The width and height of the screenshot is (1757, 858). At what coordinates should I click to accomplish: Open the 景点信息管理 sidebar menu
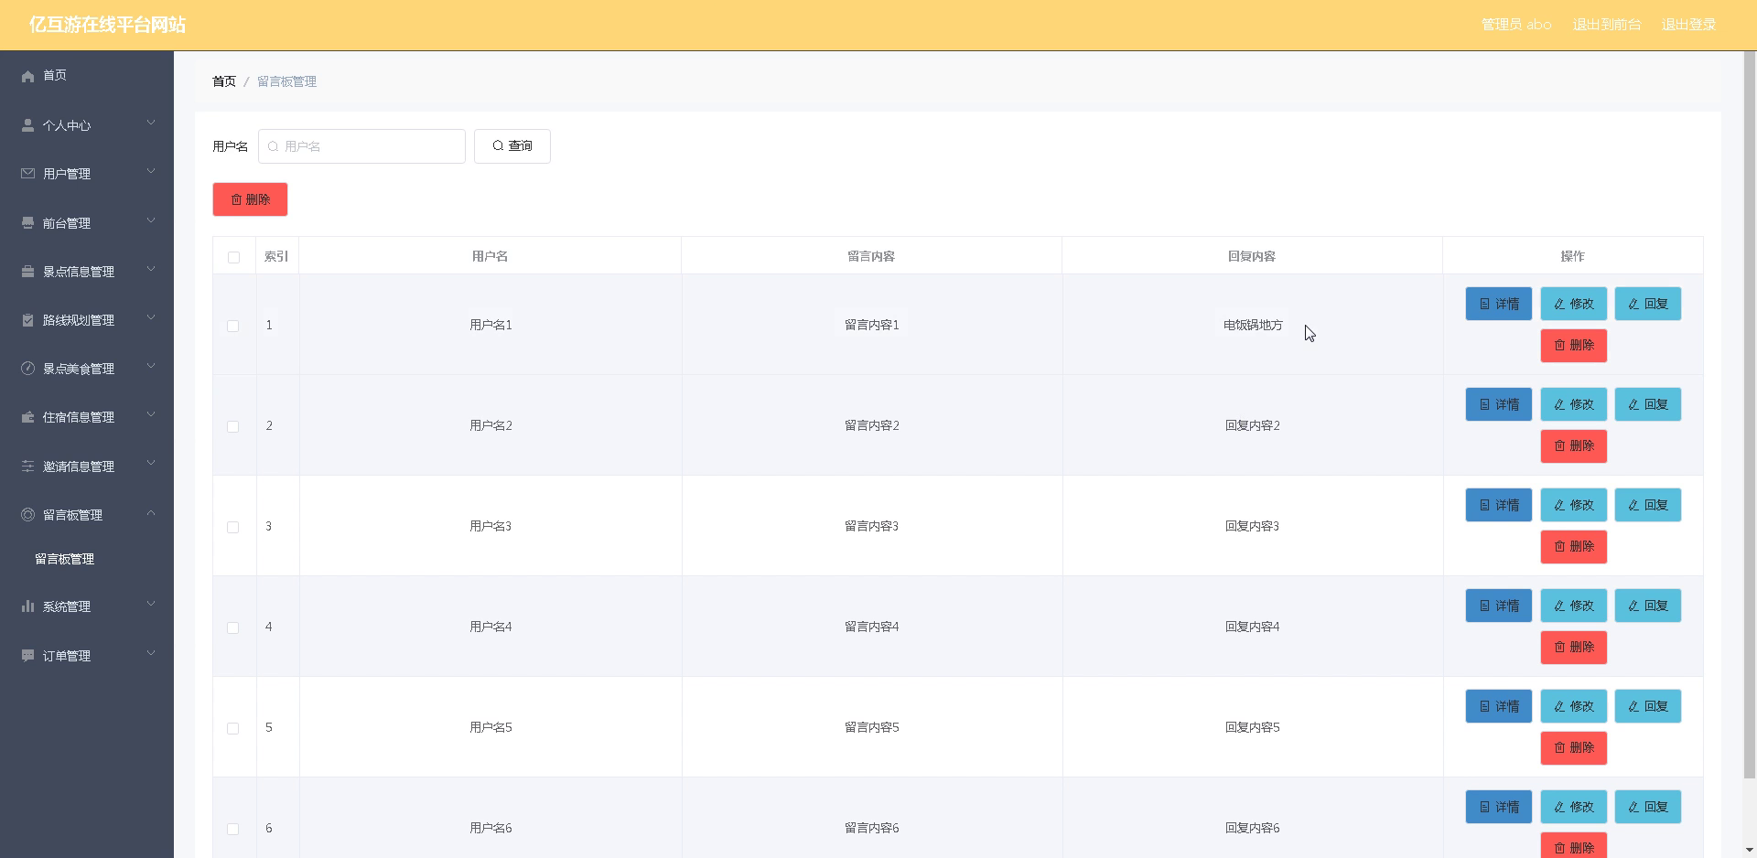(87, 272)
